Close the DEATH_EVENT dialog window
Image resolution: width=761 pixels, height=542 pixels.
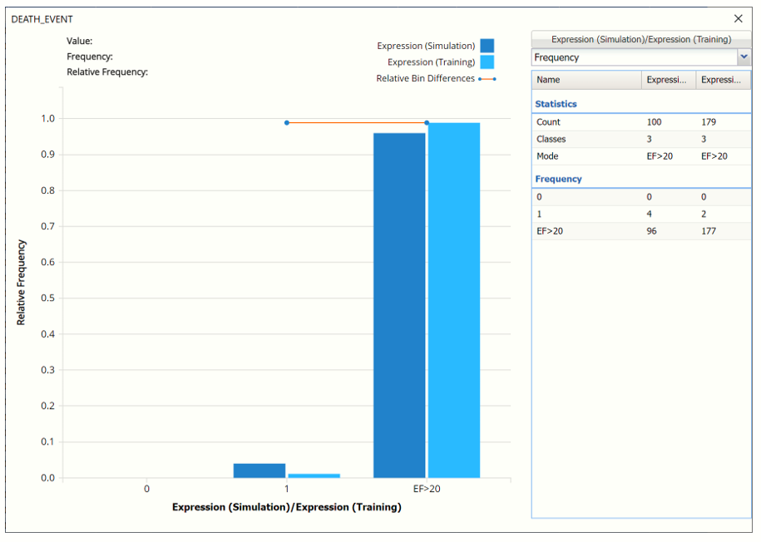tap(738, 18)
